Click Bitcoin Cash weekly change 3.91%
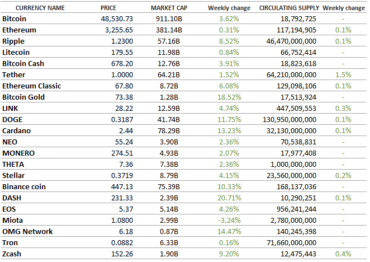 point(229,64)
